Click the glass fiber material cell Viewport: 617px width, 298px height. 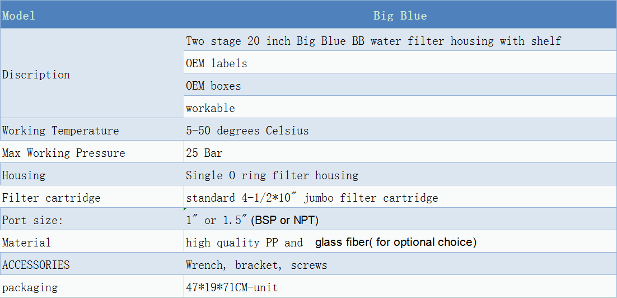click(x=400, y=242)
